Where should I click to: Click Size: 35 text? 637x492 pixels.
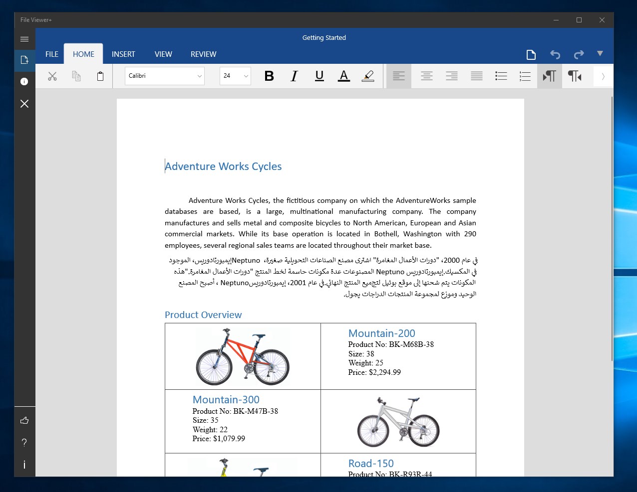coord(206,420)
